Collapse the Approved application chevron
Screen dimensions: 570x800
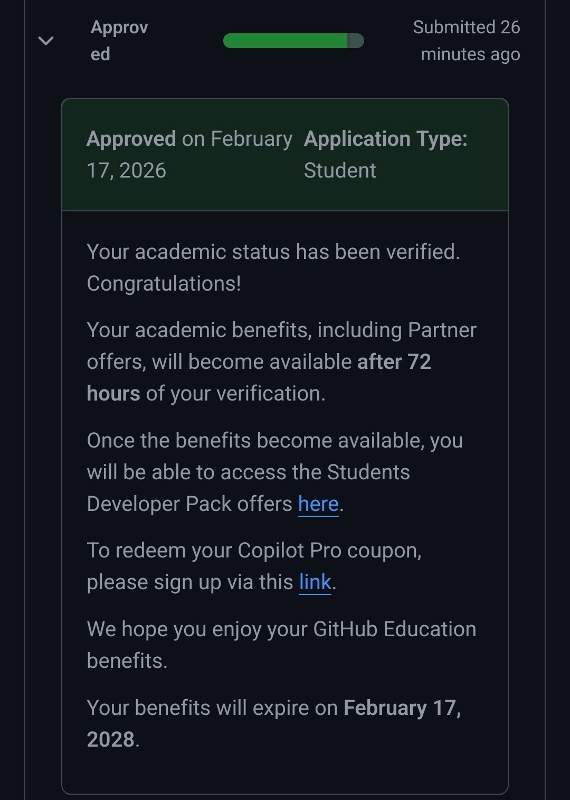(46, 41)
